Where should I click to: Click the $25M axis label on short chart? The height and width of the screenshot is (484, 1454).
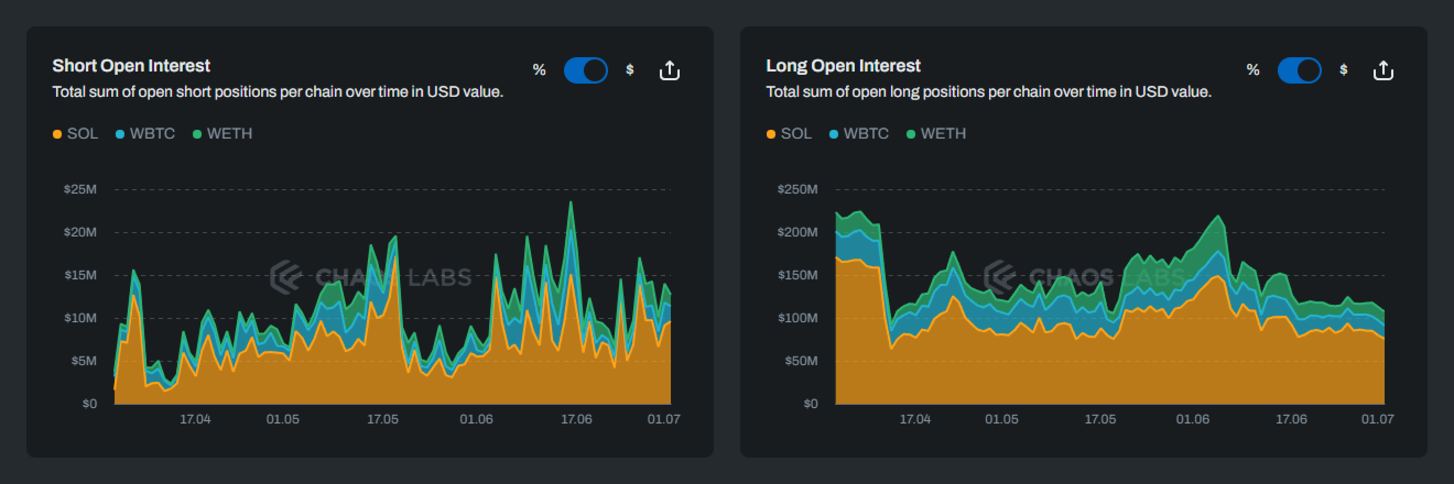point(80,189)
